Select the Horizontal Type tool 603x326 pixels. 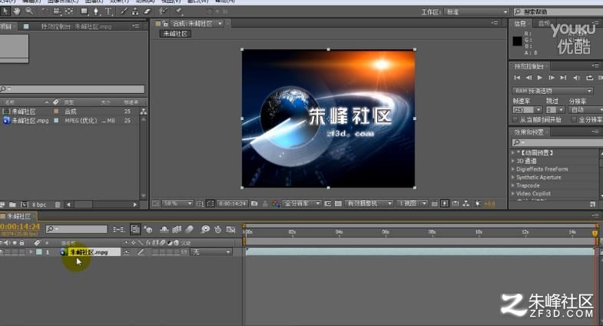109,12
